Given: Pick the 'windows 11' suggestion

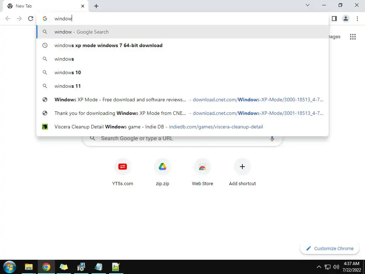Looking at the screenshot, I should pos(182,86).
